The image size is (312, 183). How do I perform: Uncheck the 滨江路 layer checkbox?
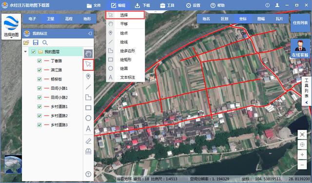click(x=39, y=70)
